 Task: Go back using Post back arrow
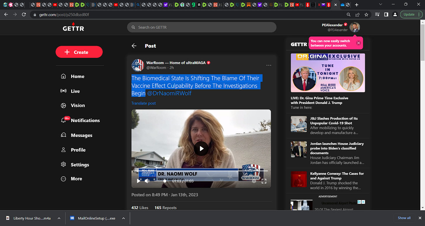tap(134, 46)
